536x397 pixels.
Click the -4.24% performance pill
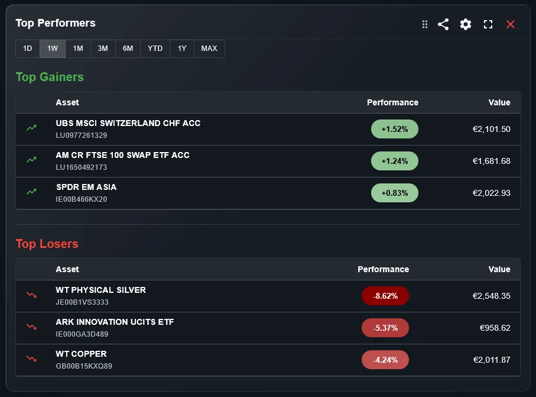(x=385, y=360)
